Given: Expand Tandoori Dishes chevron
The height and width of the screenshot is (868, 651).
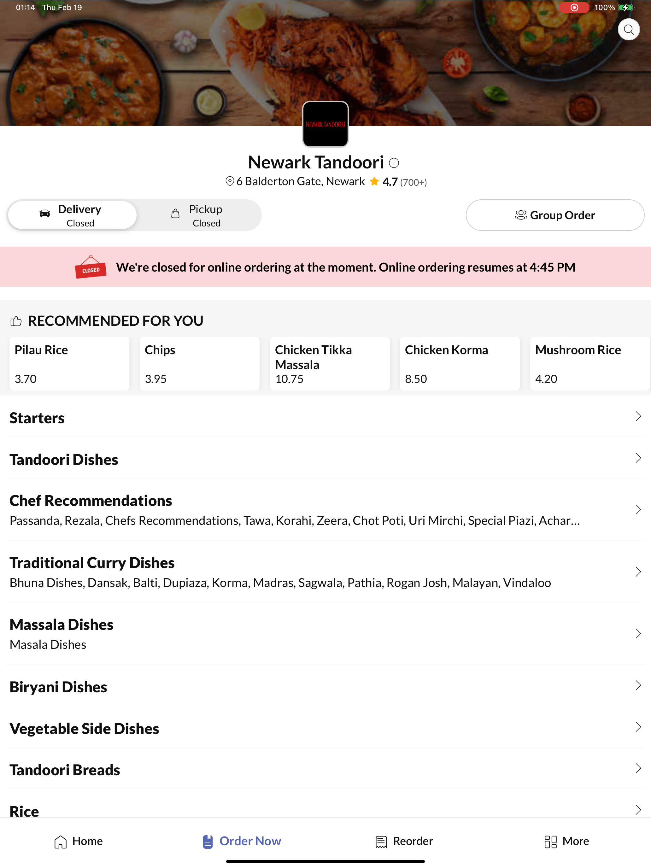Looking at the screenshot, I should pos(638,458).
